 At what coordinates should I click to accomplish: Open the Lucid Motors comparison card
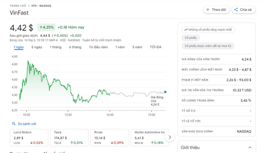[x=29, y=138]
